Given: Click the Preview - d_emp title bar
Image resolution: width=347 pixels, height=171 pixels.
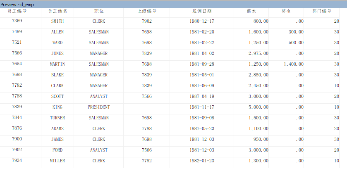Looking at the screenshot, I should tap(174, 5).
